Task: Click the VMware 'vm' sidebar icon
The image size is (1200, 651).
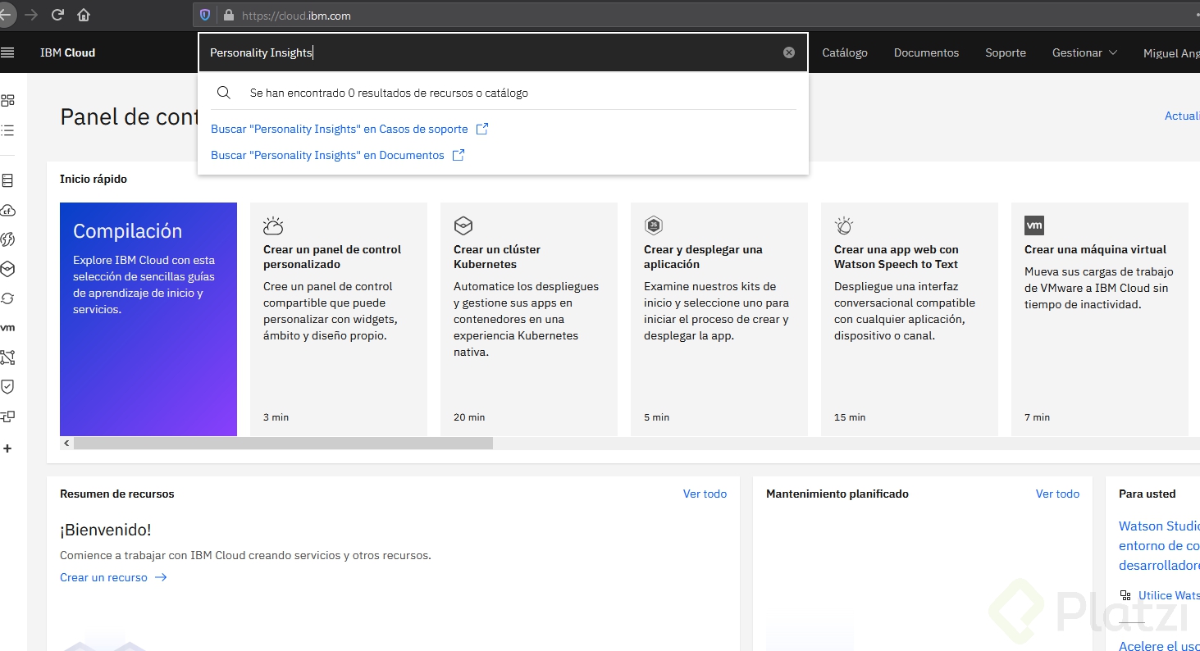Action: [x=8, y=328]
